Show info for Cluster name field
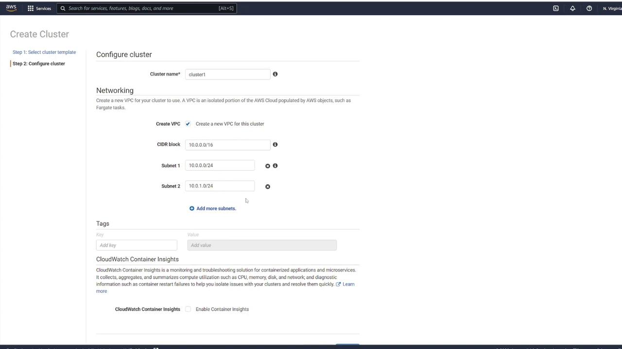This screenshot has height=349, width=622. point(275,74)
